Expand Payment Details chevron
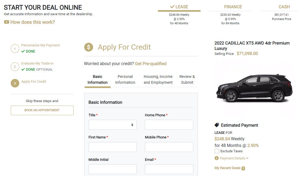The image size is (298, 176). [x=247, y=158]
